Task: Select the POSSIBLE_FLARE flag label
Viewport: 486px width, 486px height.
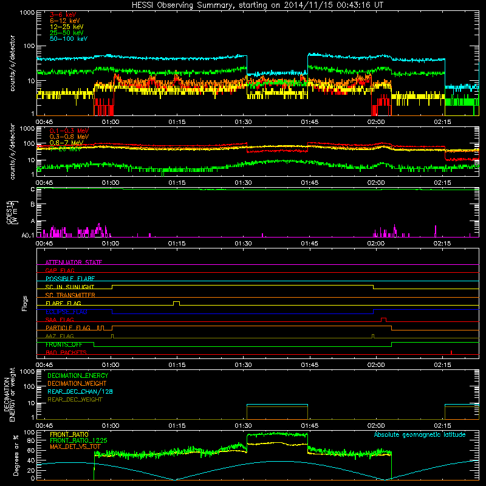Action: click(70, 279)
